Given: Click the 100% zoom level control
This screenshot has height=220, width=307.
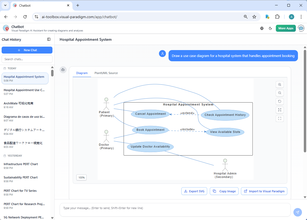Looking at the screenshot, I should point(81,177).
